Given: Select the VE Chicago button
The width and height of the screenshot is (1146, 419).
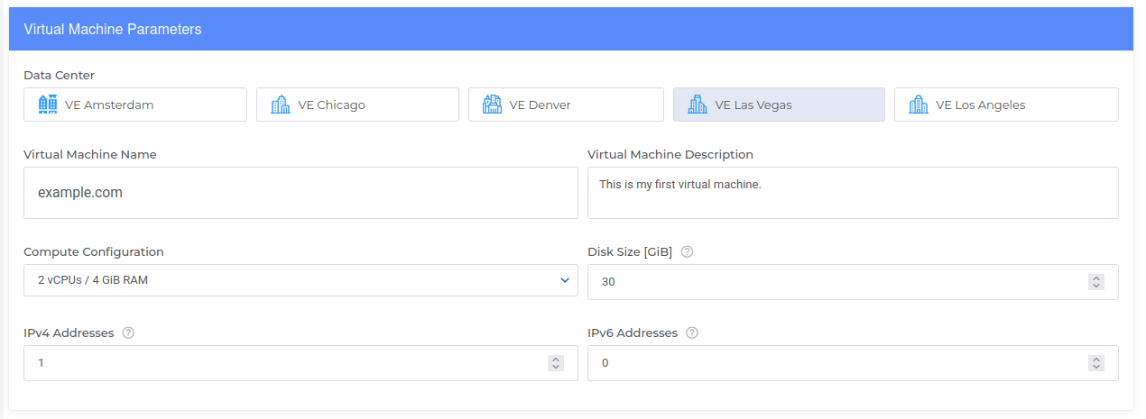Looking at the screenshot, I should tap(357, 105).
